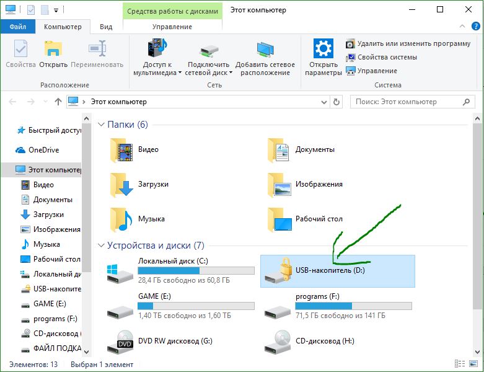Switch to the Вид ribbon tab
This screenshot has height=372, width=484.
coord(106,27)
